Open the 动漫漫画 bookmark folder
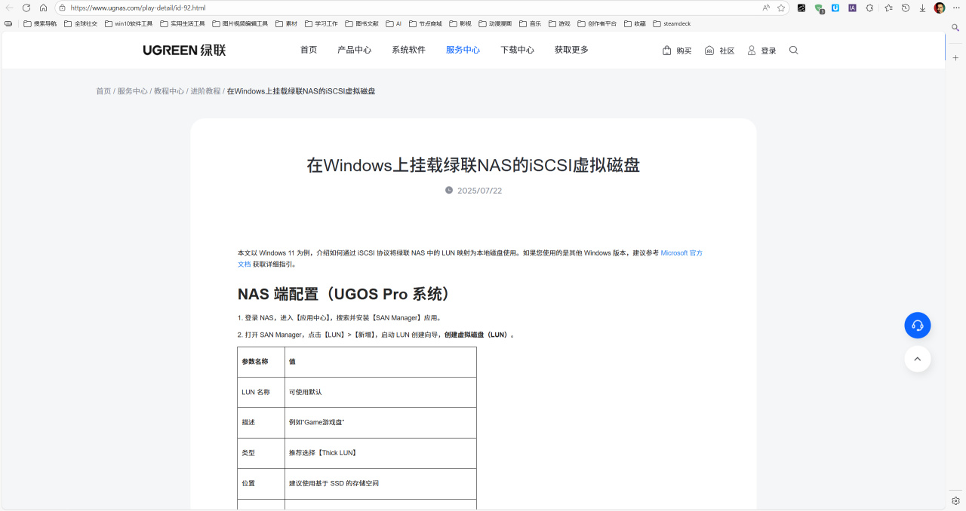 tap(495, 23)
